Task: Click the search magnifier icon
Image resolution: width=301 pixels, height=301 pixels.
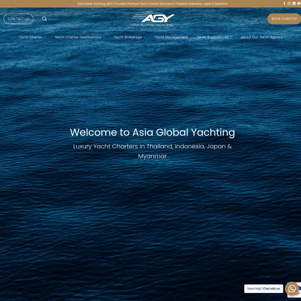Action: click(x=44, y=19)
